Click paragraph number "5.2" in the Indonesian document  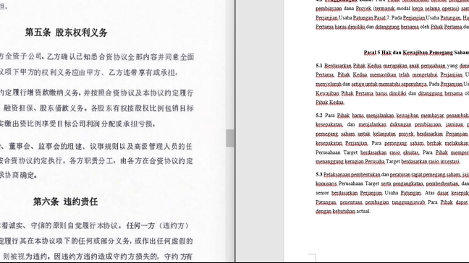point(319,115)
